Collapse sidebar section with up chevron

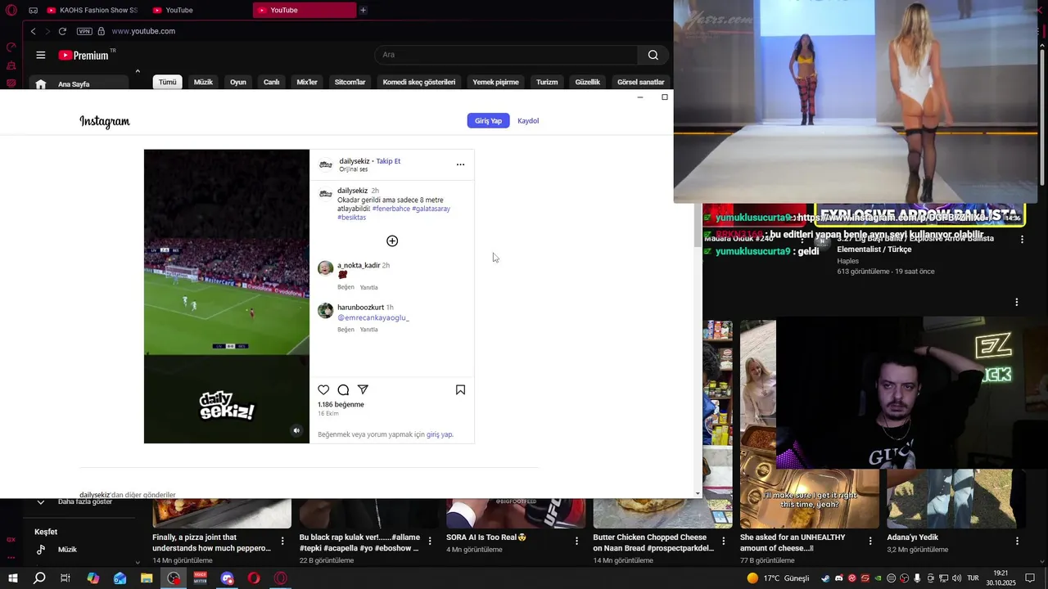point(138,71)
